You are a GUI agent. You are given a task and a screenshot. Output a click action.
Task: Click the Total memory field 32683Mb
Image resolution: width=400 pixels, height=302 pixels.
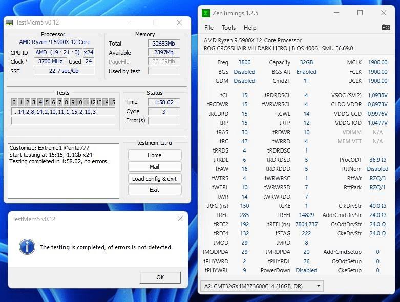tap(164, 44)
